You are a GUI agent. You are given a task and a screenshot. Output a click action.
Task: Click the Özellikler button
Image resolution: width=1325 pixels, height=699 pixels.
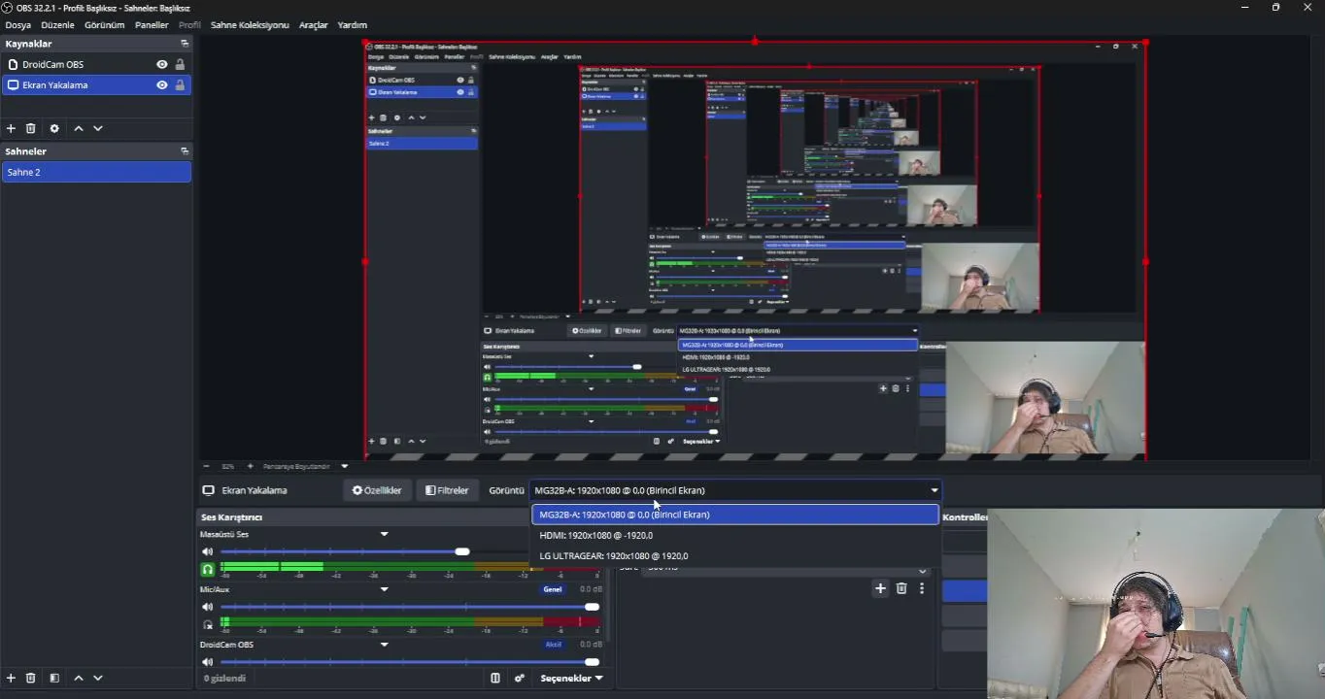pyautogui.click(x=377, y=490)
